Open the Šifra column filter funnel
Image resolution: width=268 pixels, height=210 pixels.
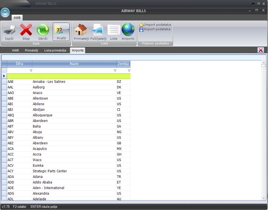pos(31,70)
